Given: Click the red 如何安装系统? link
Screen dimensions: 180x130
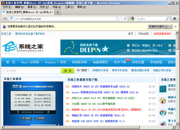Looking at the screenshot, I should pos(162,34).
